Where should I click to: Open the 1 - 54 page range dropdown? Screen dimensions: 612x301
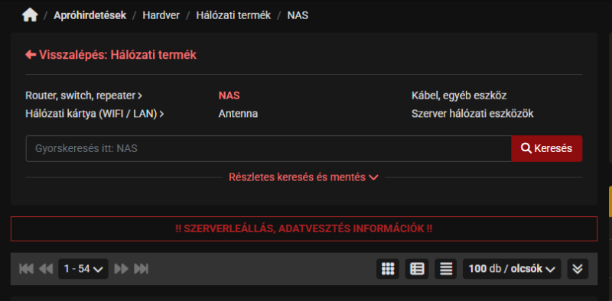coord(83,269)
